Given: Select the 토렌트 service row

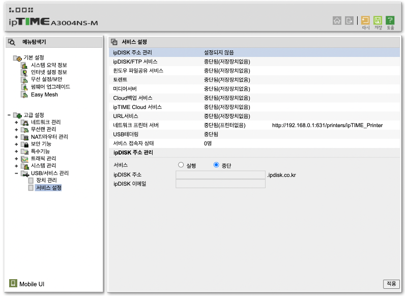Looking at the screenshot, I should pyautogui.click(x=254, y=80).
